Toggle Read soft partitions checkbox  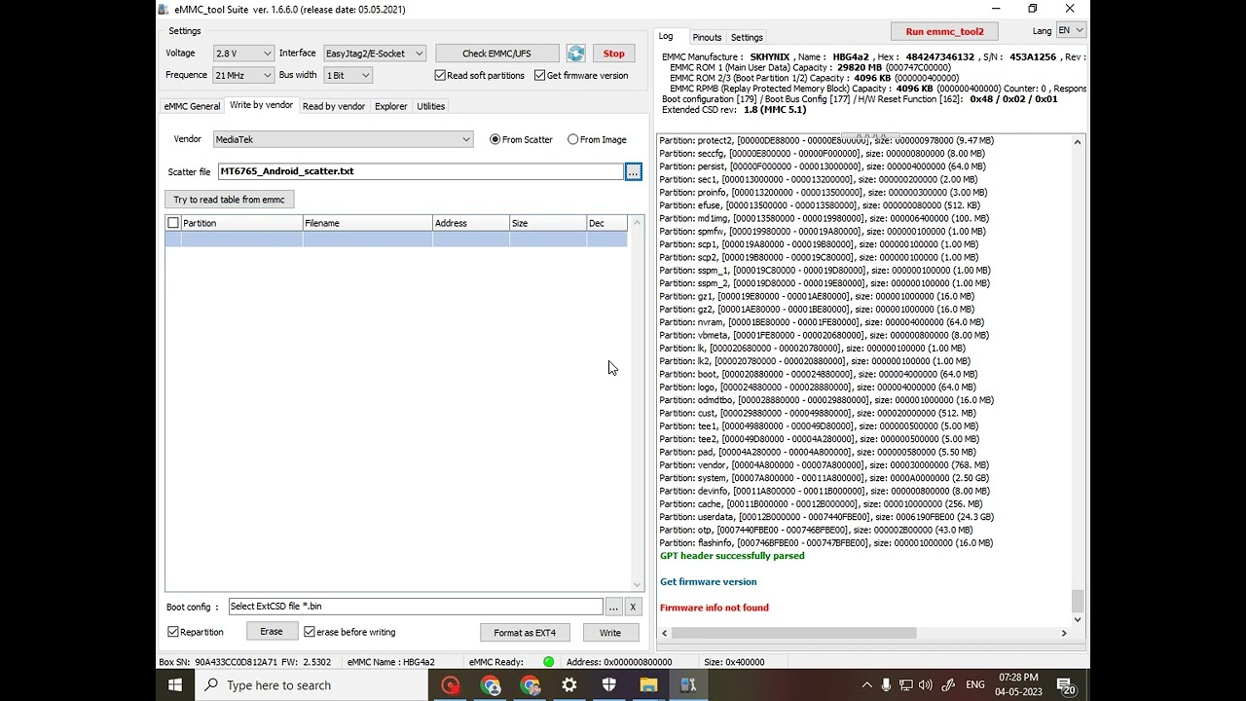[440, 76]
